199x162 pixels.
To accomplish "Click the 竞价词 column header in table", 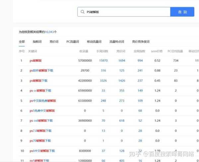I will tap(121, 51).
